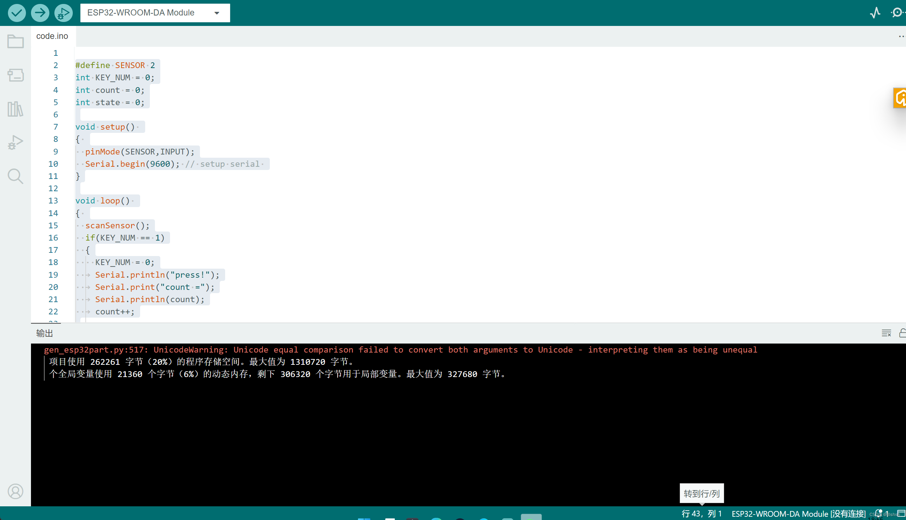Select the code.ino tab
This screenshot has width=906, height=520.
coord(52,36)
